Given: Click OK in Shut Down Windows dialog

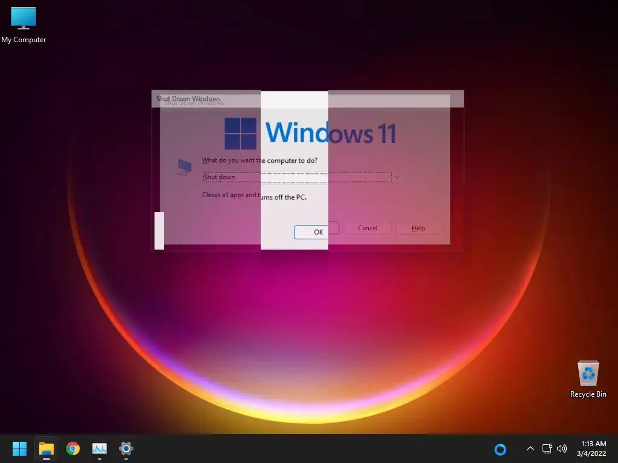Looking at the screenshot, I should (x=316, y=231).
